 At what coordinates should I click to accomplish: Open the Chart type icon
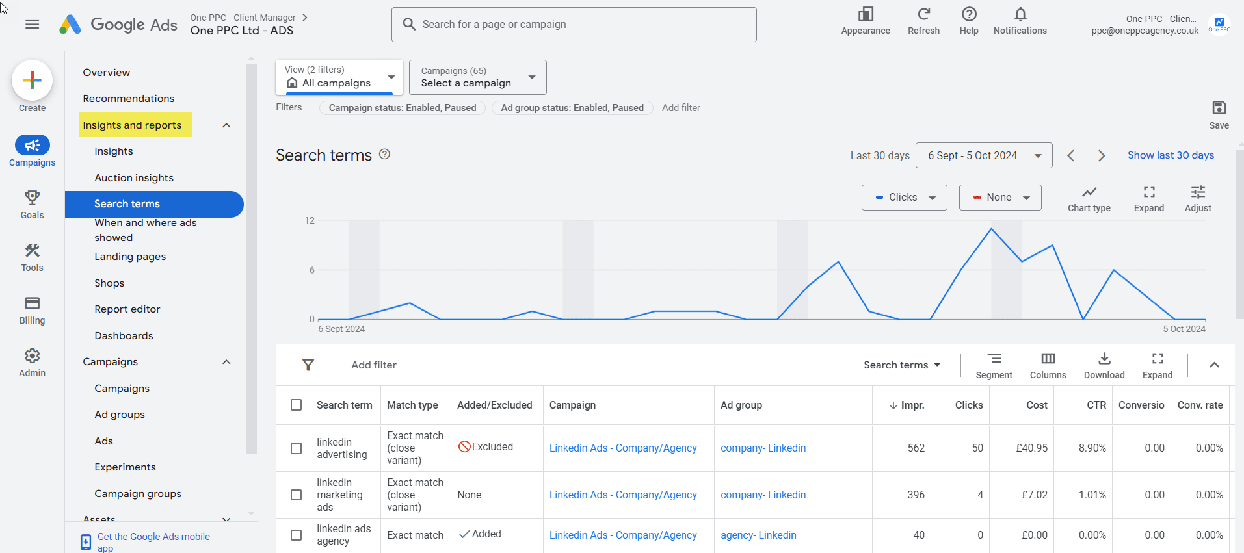1089,192
